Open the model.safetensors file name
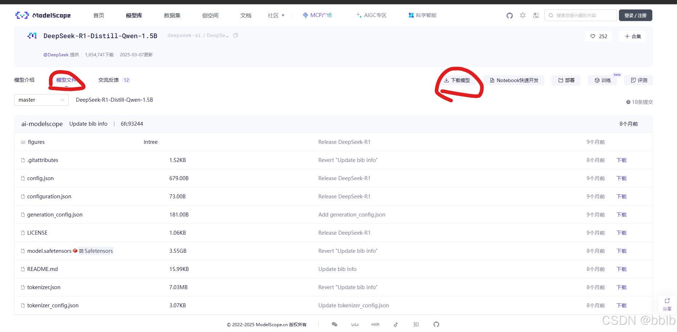677x332 pixels. pyautogui.click(x=49, y=251)
